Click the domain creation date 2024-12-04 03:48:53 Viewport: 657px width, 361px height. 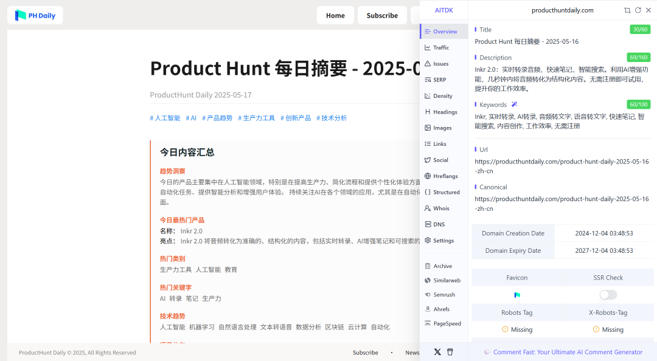click(604, 233)
